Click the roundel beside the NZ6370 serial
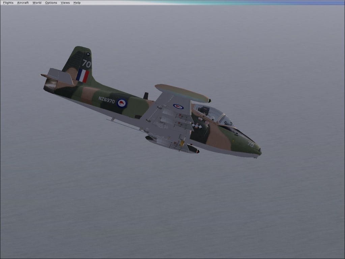Screen dimensions: 345x259 [x=122, y=103]
